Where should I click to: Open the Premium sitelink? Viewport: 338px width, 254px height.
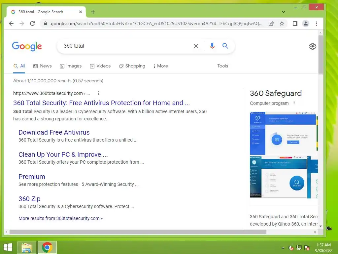[x=32, y=177]
